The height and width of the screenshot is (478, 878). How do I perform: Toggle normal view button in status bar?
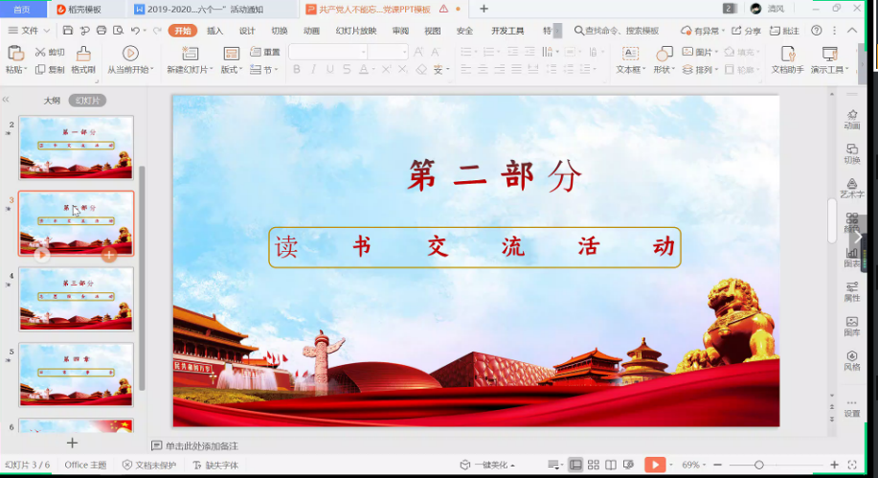[575, 465]
